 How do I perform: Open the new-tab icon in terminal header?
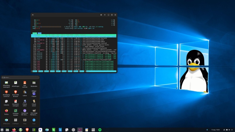tap(33, 15)
